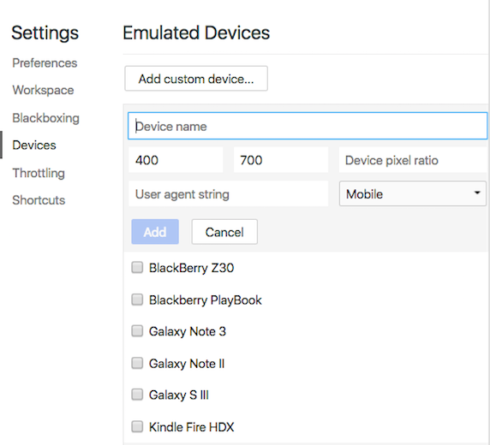Click the Blackberry PlayBook label text
This screenshot has height=445, width=490.
pos(206,300)
